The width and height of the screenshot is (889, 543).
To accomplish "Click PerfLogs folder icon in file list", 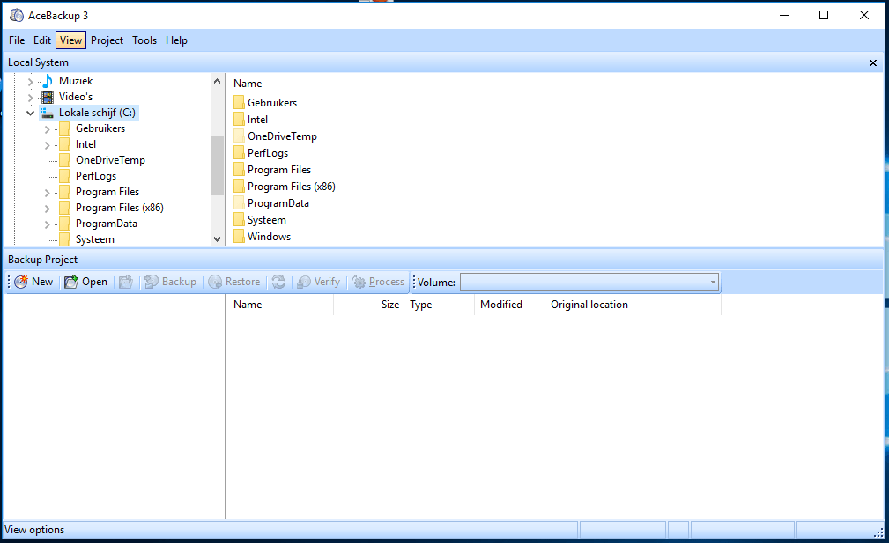I will [x=239, y=153].
